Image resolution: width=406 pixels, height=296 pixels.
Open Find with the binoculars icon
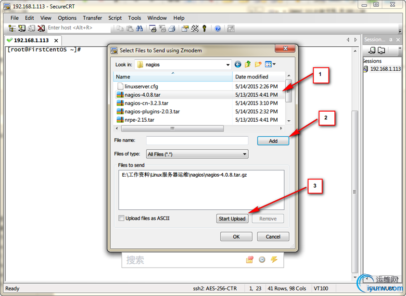(140, 28)
